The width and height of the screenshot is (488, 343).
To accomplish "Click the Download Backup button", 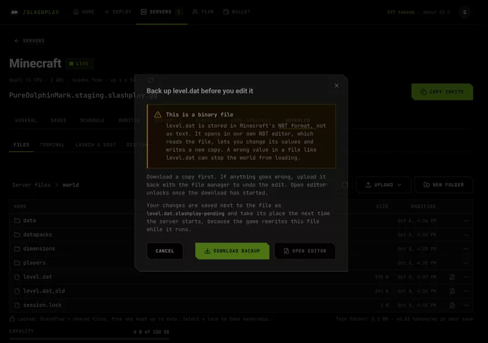I will tap(232, 251).
